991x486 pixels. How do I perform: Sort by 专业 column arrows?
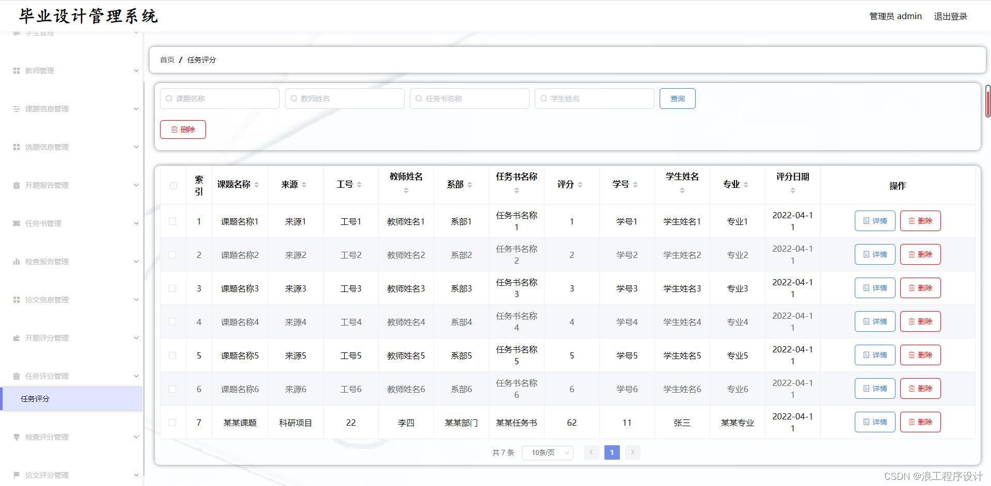point(746,185)
